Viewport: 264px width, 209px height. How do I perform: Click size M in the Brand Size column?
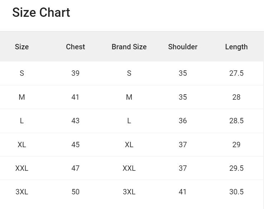(129, 97)
